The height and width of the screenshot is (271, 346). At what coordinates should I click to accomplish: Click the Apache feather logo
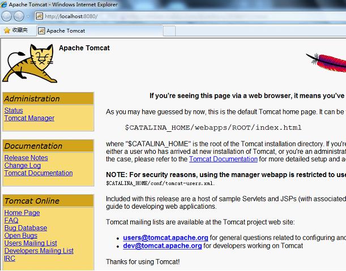326,62
